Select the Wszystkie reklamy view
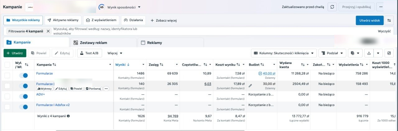 tap(23, 20)
